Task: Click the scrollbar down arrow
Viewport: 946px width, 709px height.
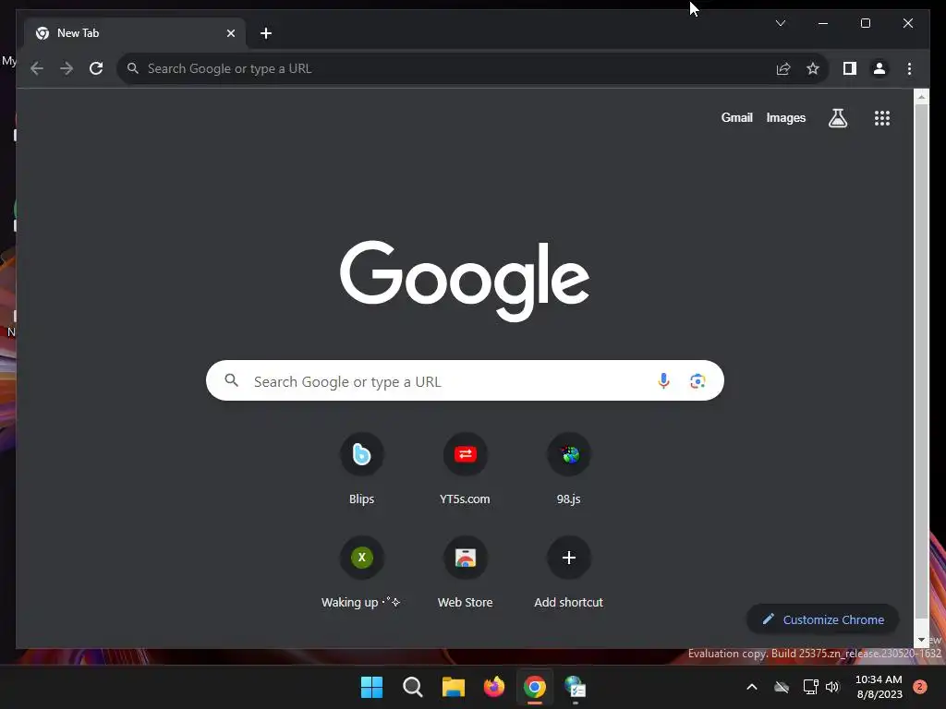Action: tap(921, 640)
